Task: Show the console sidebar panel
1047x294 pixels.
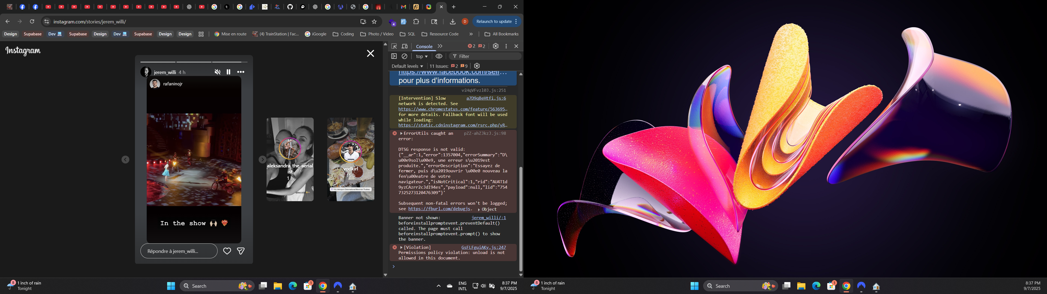Action: [393, 56]
